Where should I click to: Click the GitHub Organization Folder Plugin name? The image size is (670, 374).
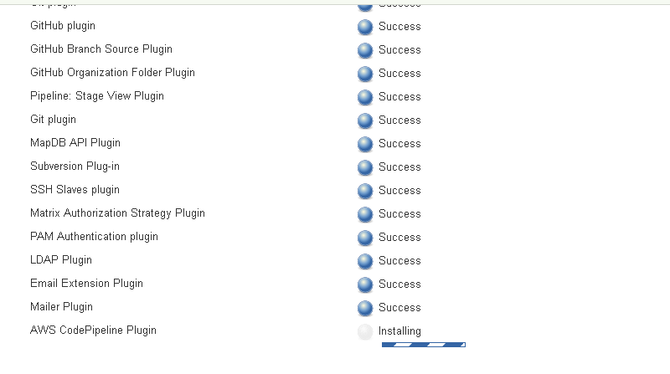[112, 73]
